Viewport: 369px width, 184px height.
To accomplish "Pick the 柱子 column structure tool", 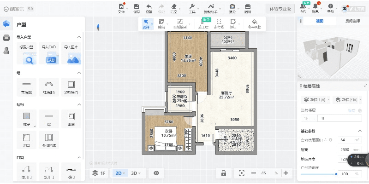I will pyautogui.click(x=27, y=116).
